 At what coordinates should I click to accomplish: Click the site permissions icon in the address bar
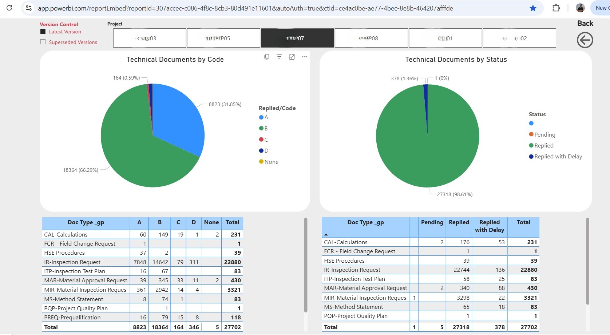[28, 8]
